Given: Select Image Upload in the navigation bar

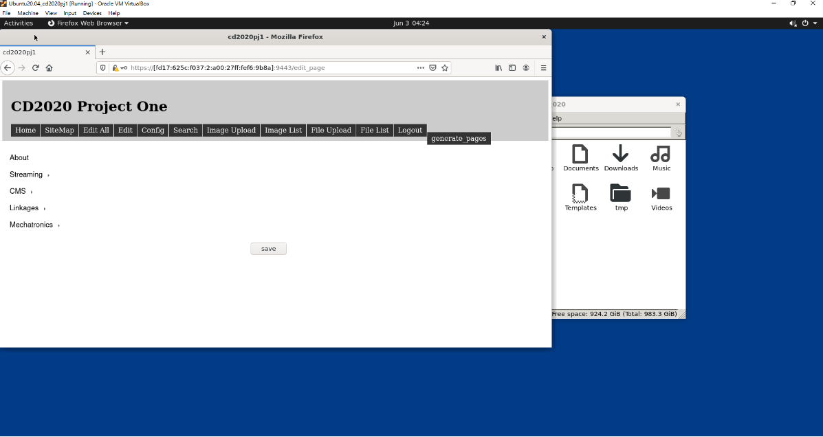Looking at the screenshot, I should (x=231, y=130).
